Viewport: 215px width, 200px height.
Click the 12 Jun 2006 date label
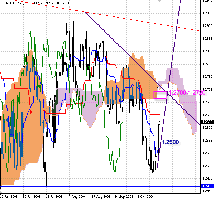coord(9,197)
